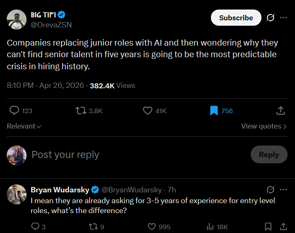
Task: Open View quotes link
Action: (264, 126)
